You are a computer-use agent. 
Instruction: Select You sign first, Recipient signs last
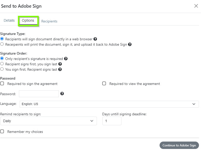(x=2, y=69)
